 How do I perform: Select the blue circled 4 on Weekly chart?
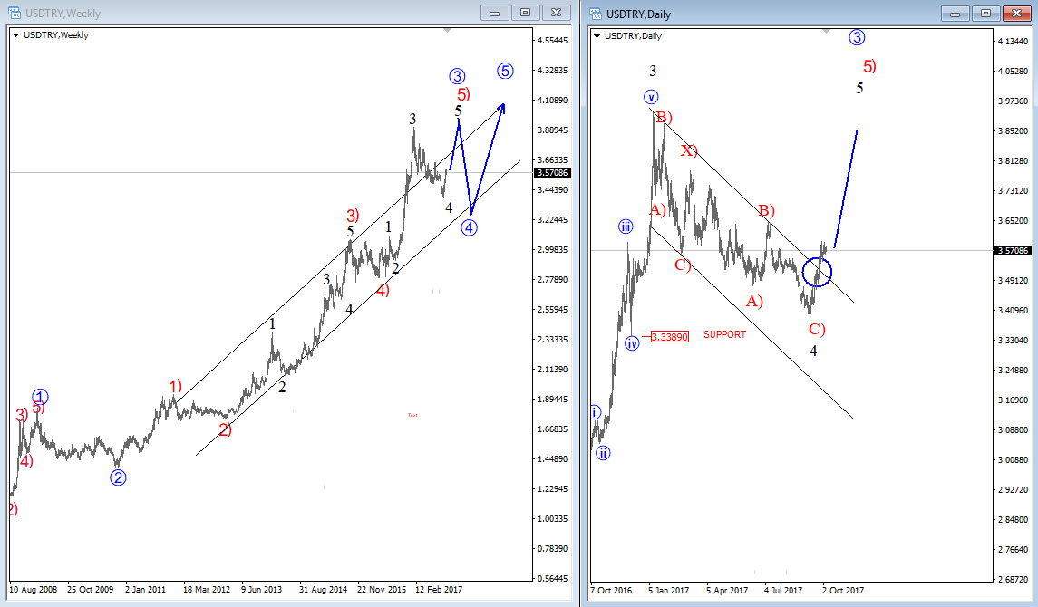(469, 227)
